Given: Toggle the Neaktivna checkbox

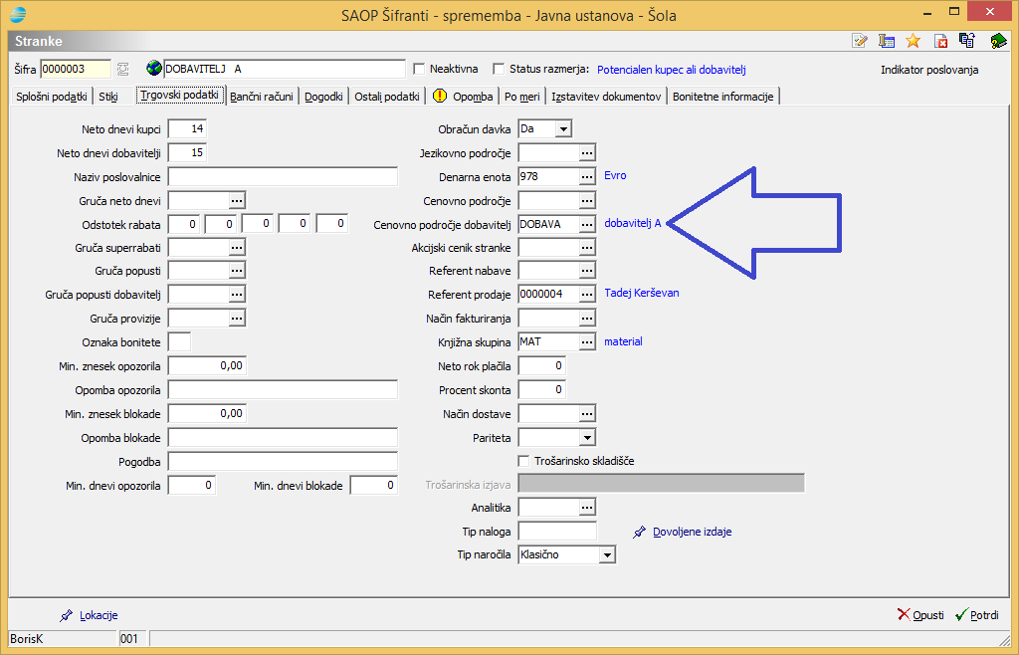Looking at the screenshot, I should tap(419, 69).
